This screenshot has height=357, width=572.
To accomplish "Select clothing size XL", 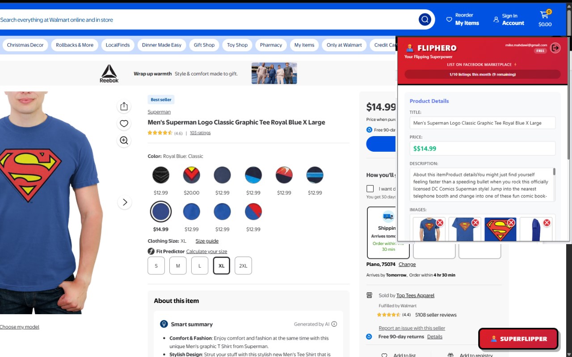I will 222,266.
